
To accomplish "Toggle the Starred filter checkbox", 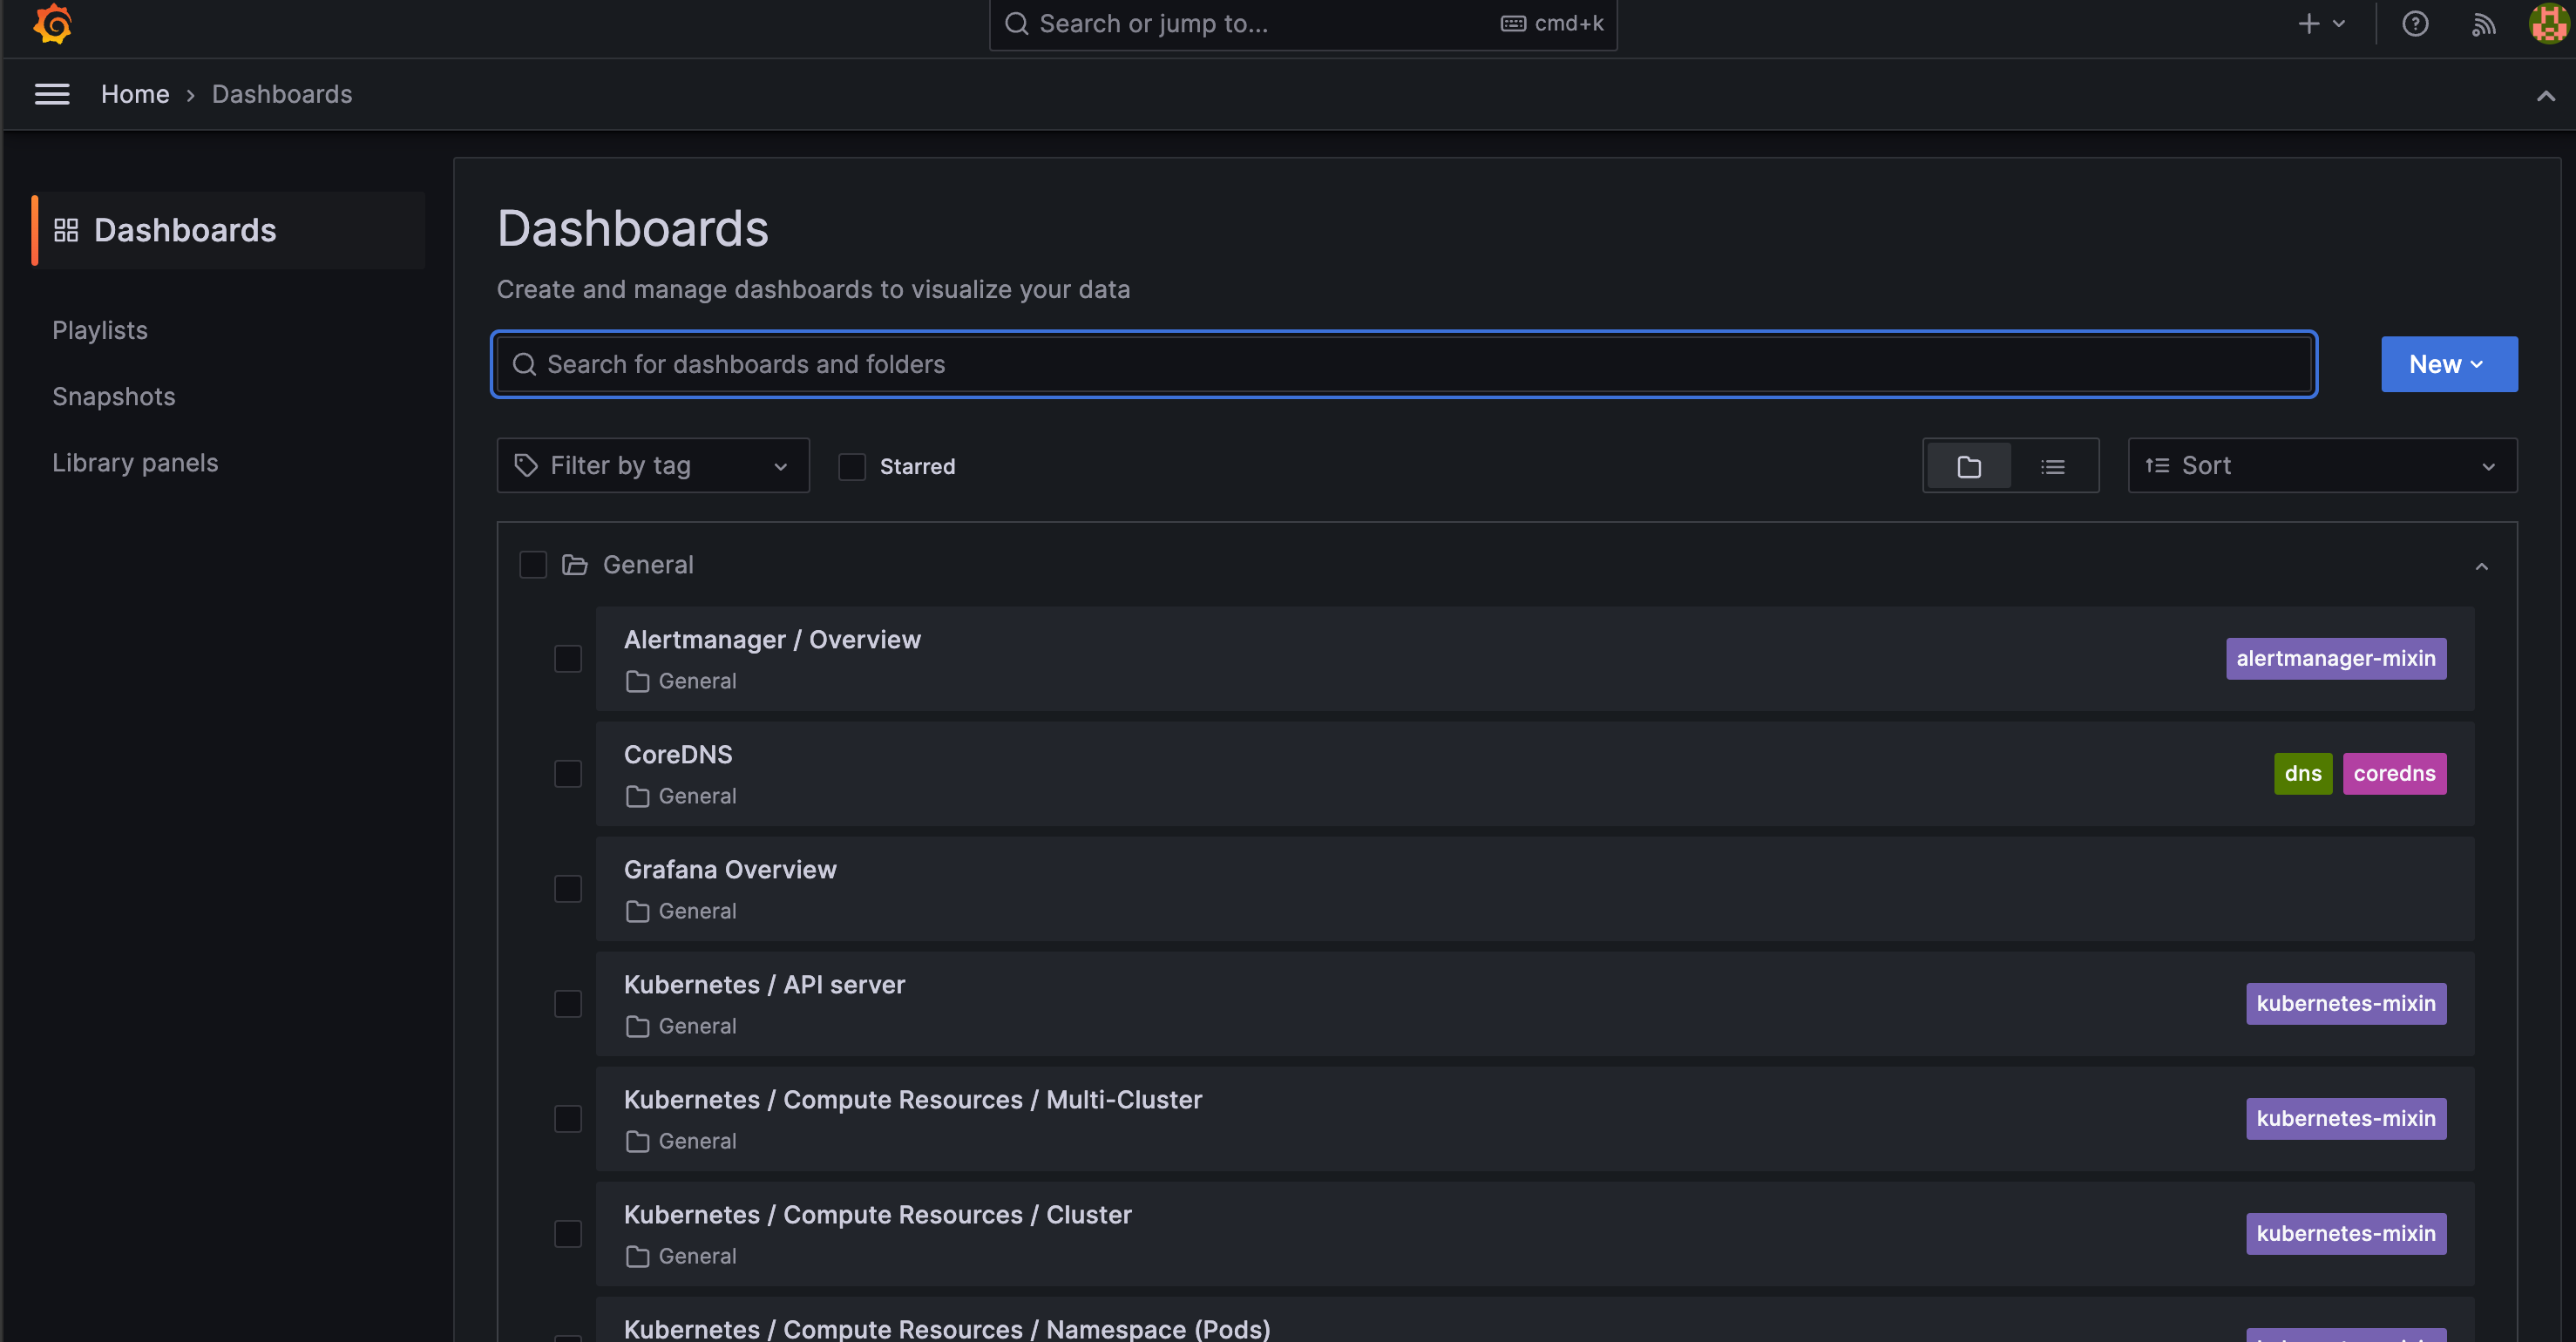I will pos(851,466).
